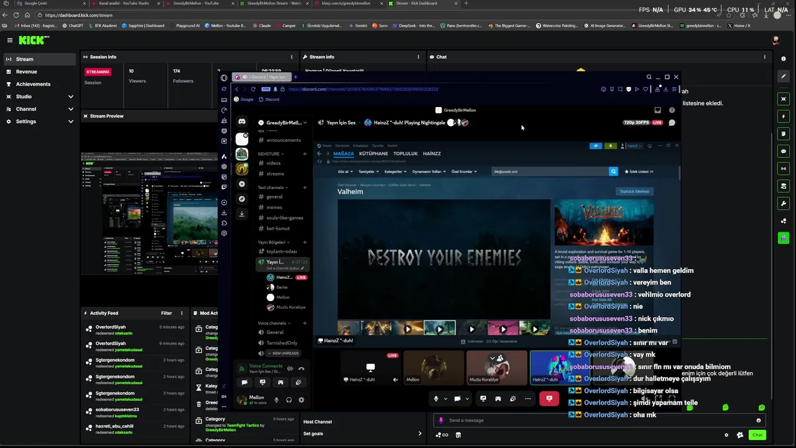Click Discord Add a Server plus icon

coord(242,184)
